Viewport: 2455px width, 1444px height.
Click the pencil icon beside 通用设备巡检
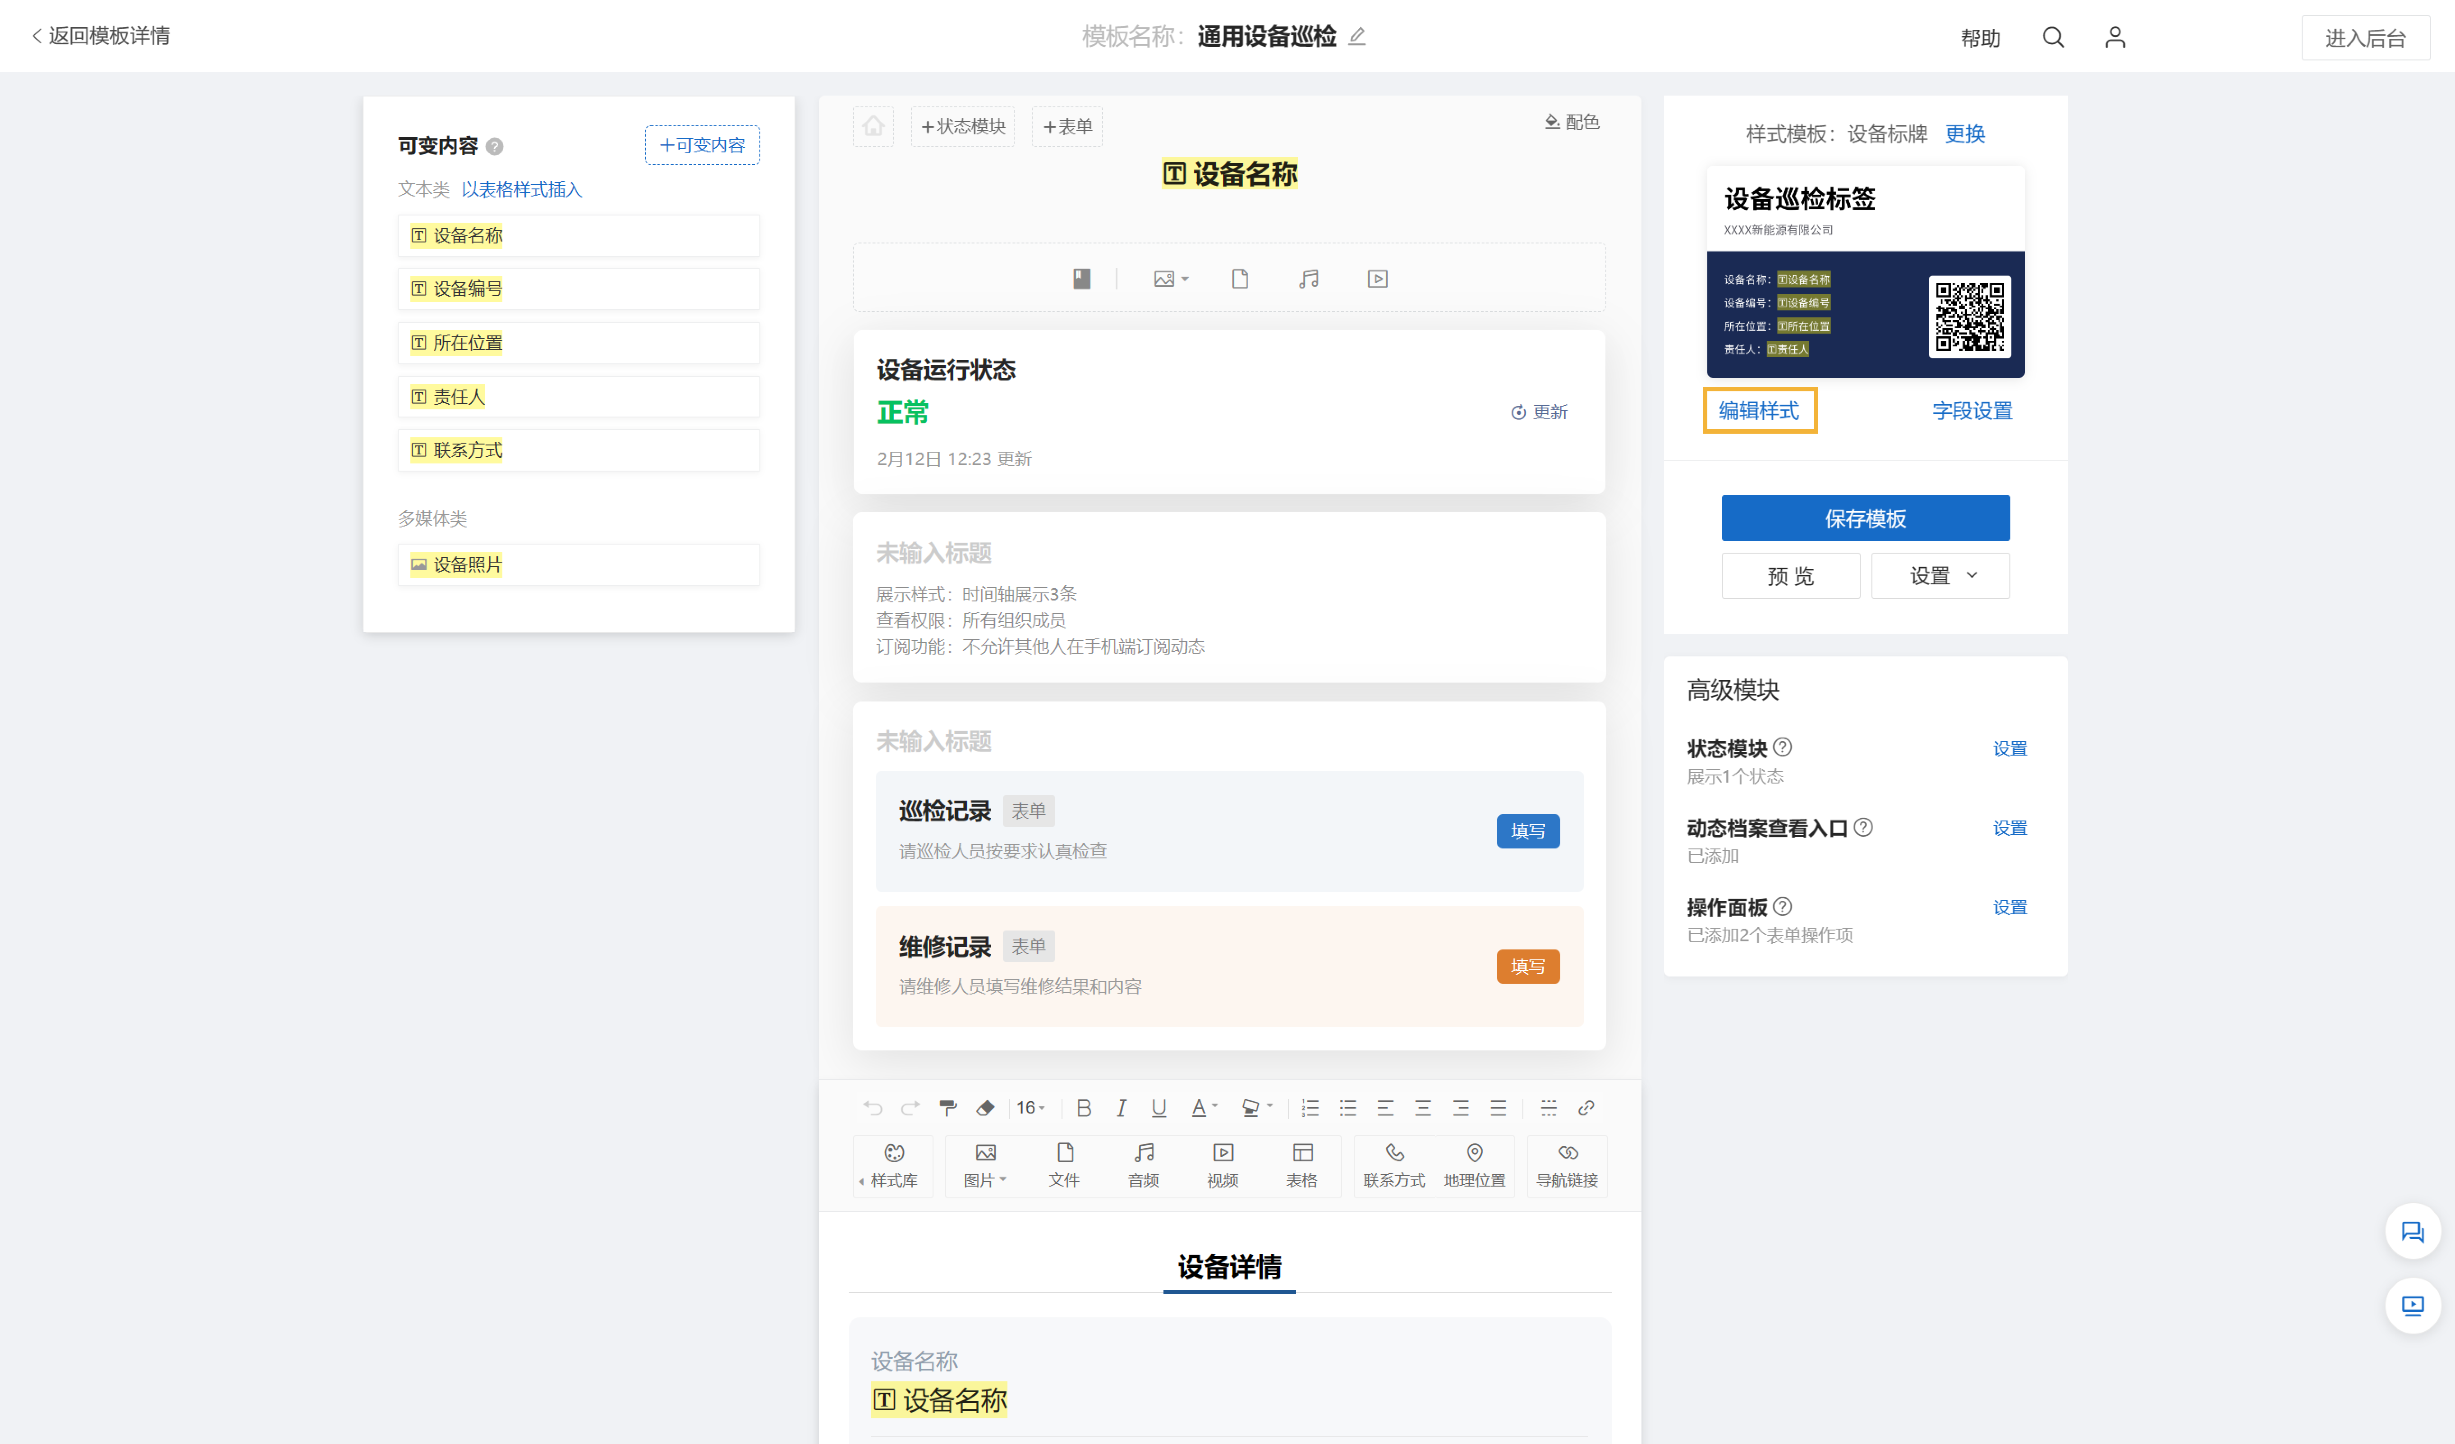click(1357, 37)
